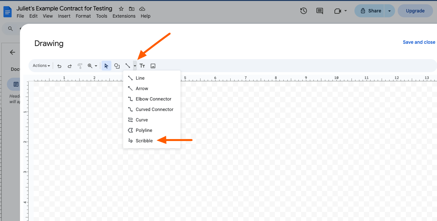
Task: Expand the line tool dropdown arrow
Action: click(134, 66)
